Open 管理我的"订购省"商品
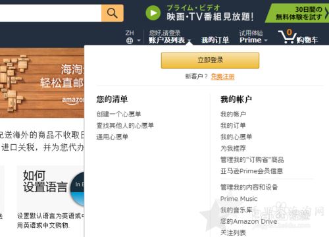 (252, 160)
